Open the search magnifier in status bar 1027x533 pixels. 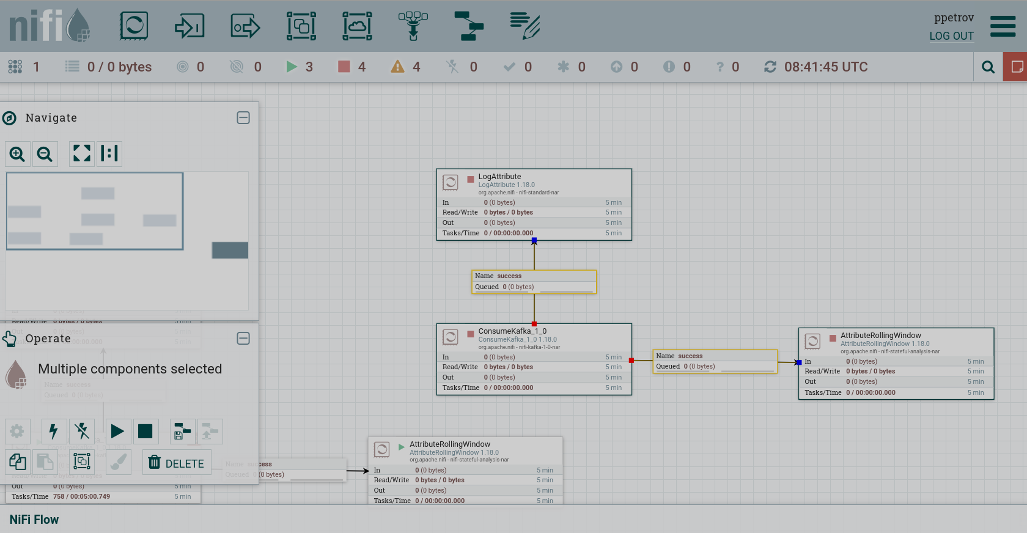coord(988,67)
